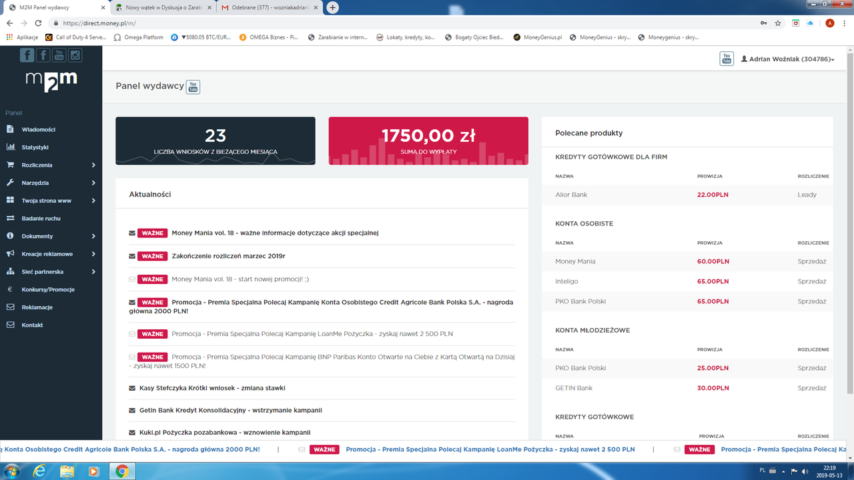This screenshot has width=854, height=480.
Task: Expand Twoja strona www menu
Action: 51,201
